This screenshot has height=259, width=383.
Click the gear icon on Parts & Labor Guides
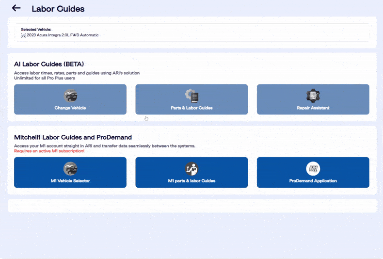191,96
